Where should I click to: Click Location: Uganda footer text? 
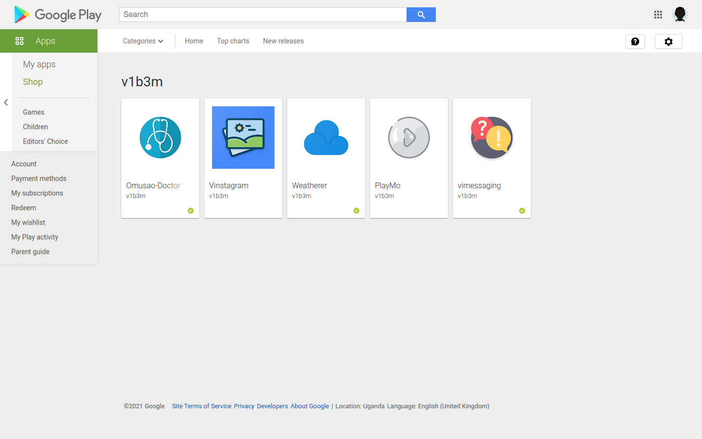click(x=360, y=406)
